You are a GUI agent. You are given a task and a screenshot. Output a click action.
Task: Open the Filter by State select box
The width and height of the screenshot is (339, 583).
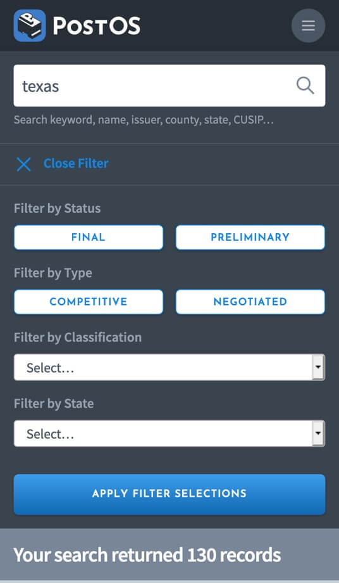[x=169, y=433]
